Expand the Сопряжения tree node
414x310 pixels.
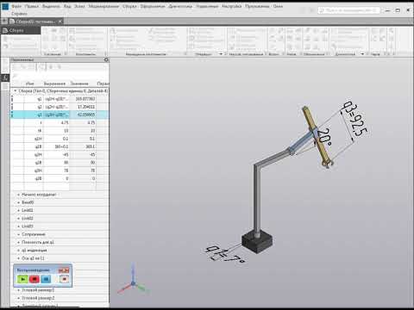pyautogui.click(x=19, y=234)
